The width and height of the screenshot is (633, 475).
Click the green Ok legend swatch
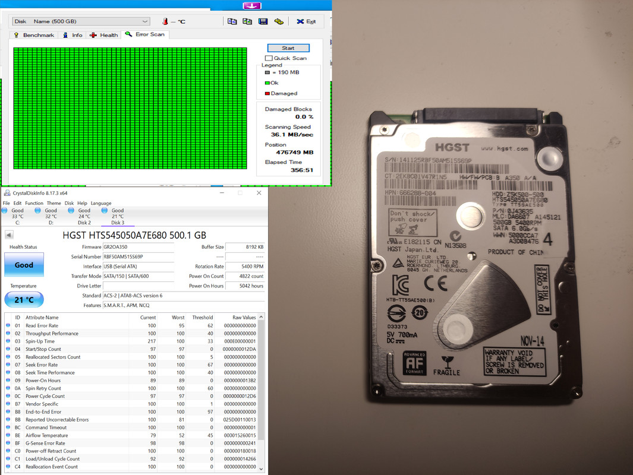coord(267,83)
